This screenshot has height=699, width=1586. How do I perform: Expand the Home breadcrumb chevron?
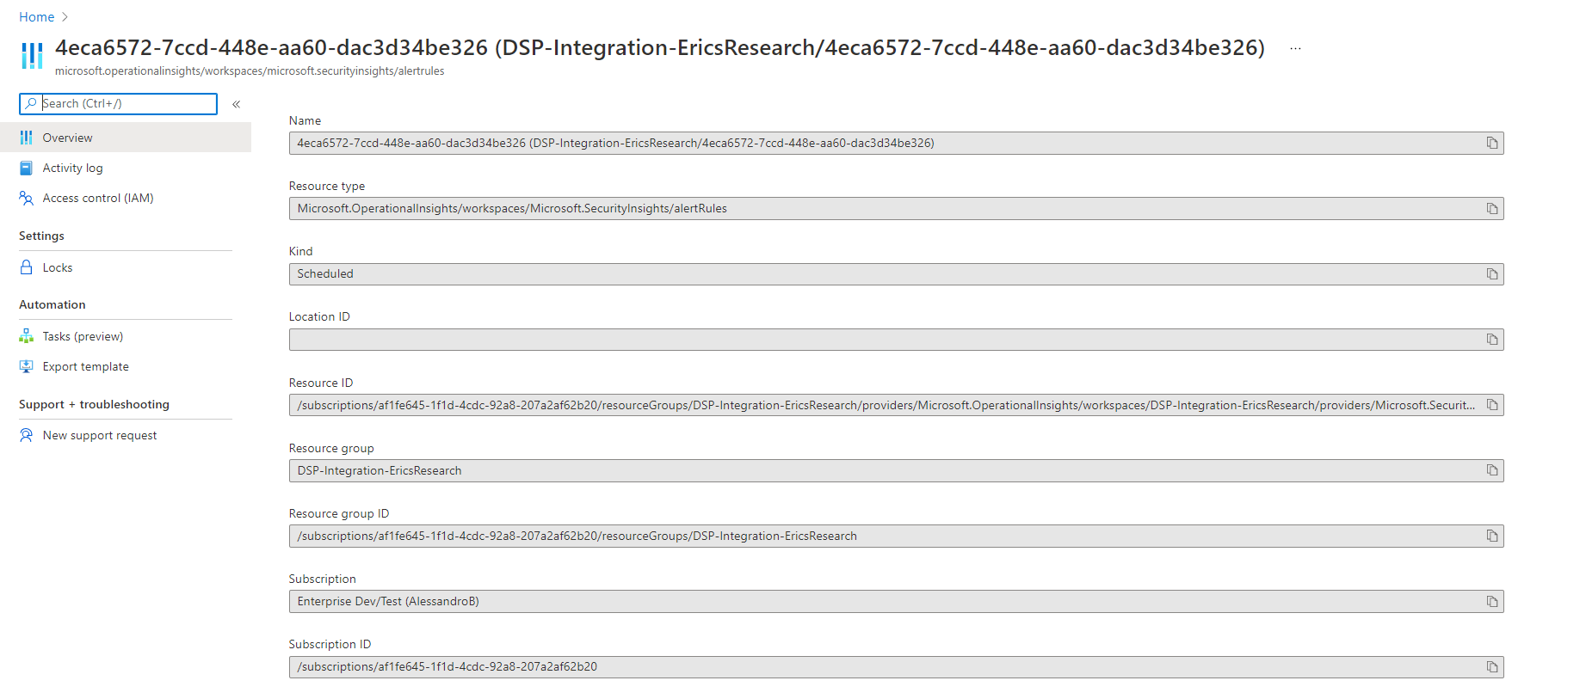pyautogui.click(x=66, y=16)
